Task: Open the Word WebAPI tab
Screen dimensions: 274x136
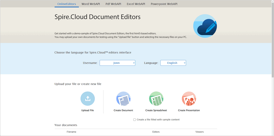Action: click(x=91, y=4)
